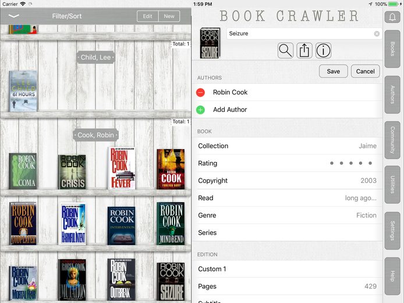Image resolution: width=404 pixels, height=303 pixels.
Task: Set rating using the third dot
Action: pyautogui.click(x=351, y=163)
